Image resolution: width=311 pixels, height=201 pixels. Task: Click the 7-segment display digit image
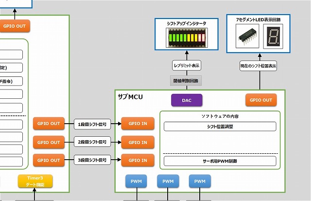click(273, 37)
